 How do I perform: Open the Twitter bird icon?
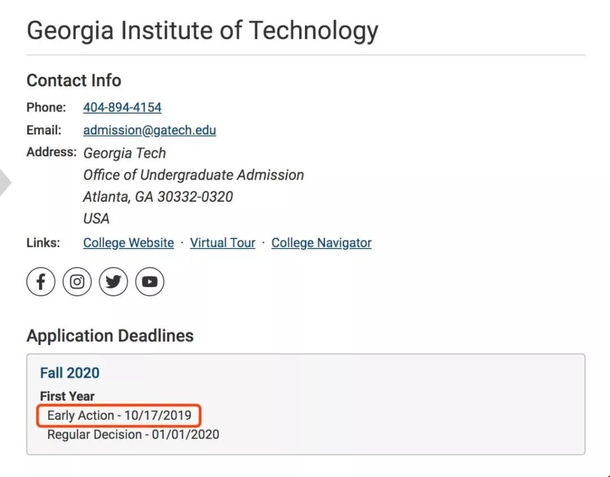click(113, 281)
